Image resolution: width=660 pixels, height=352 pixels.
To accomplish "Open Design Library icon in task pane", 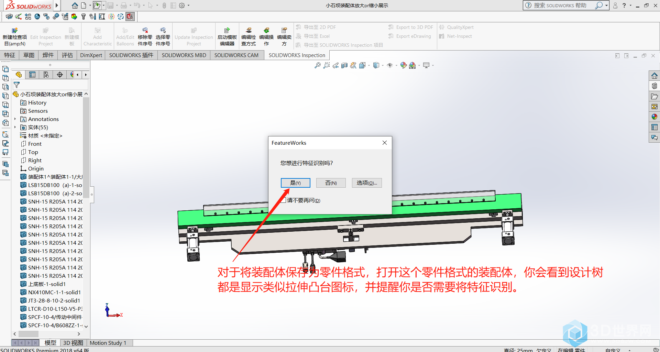I will pyautogui.click(x=654, y=86).
